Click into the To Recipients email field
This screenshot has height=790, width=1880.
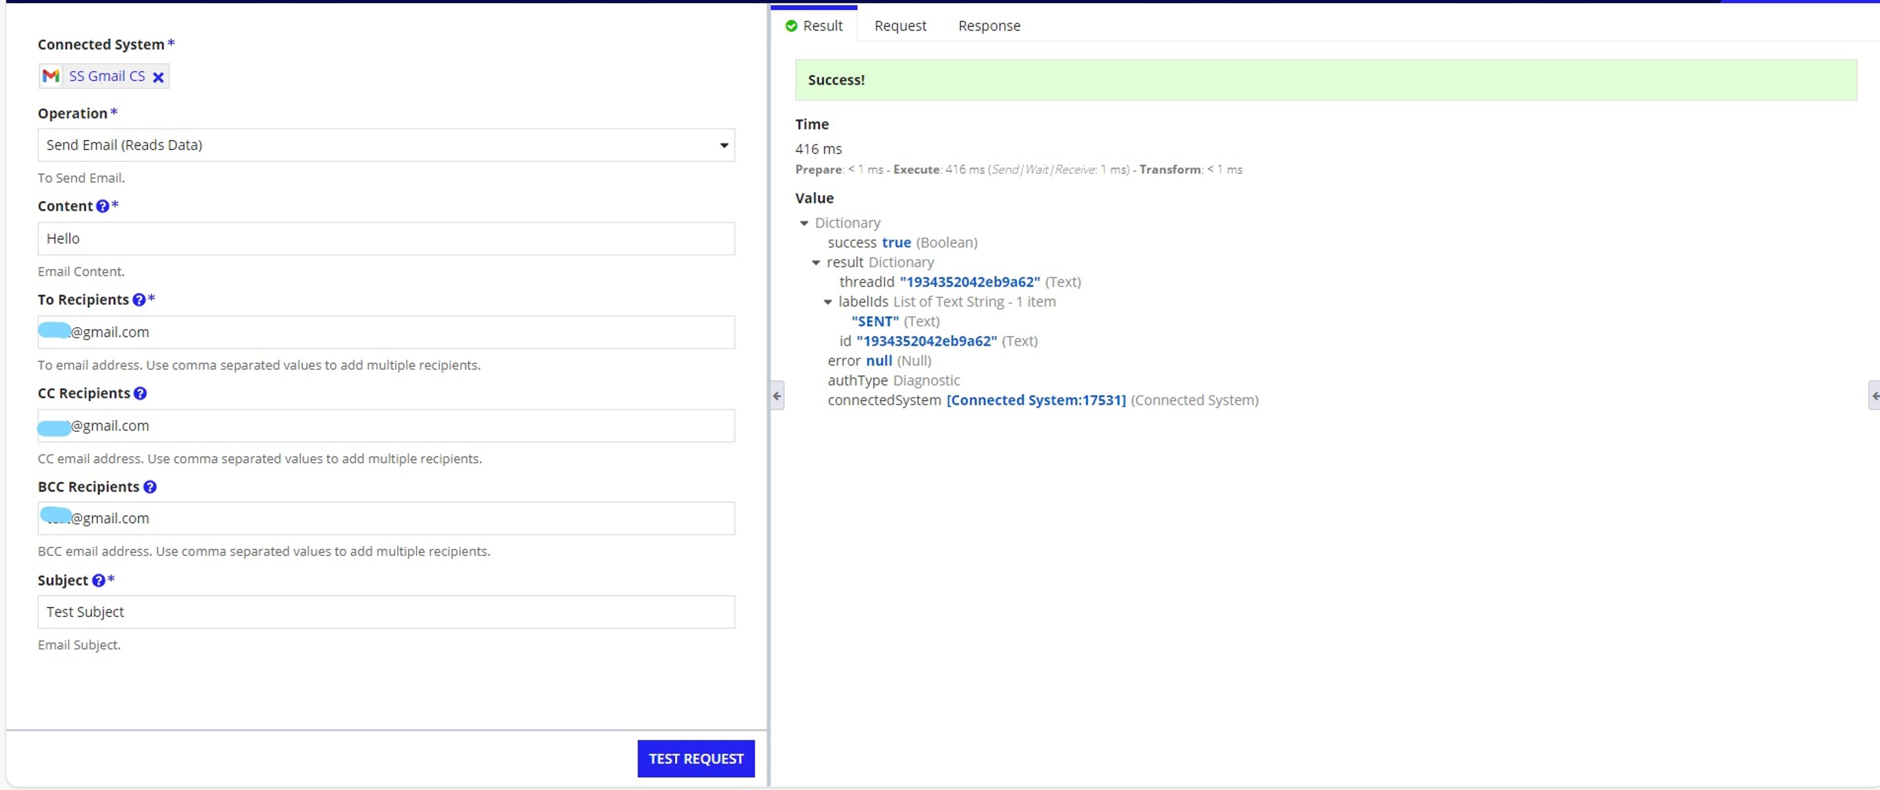click(386, 332)
